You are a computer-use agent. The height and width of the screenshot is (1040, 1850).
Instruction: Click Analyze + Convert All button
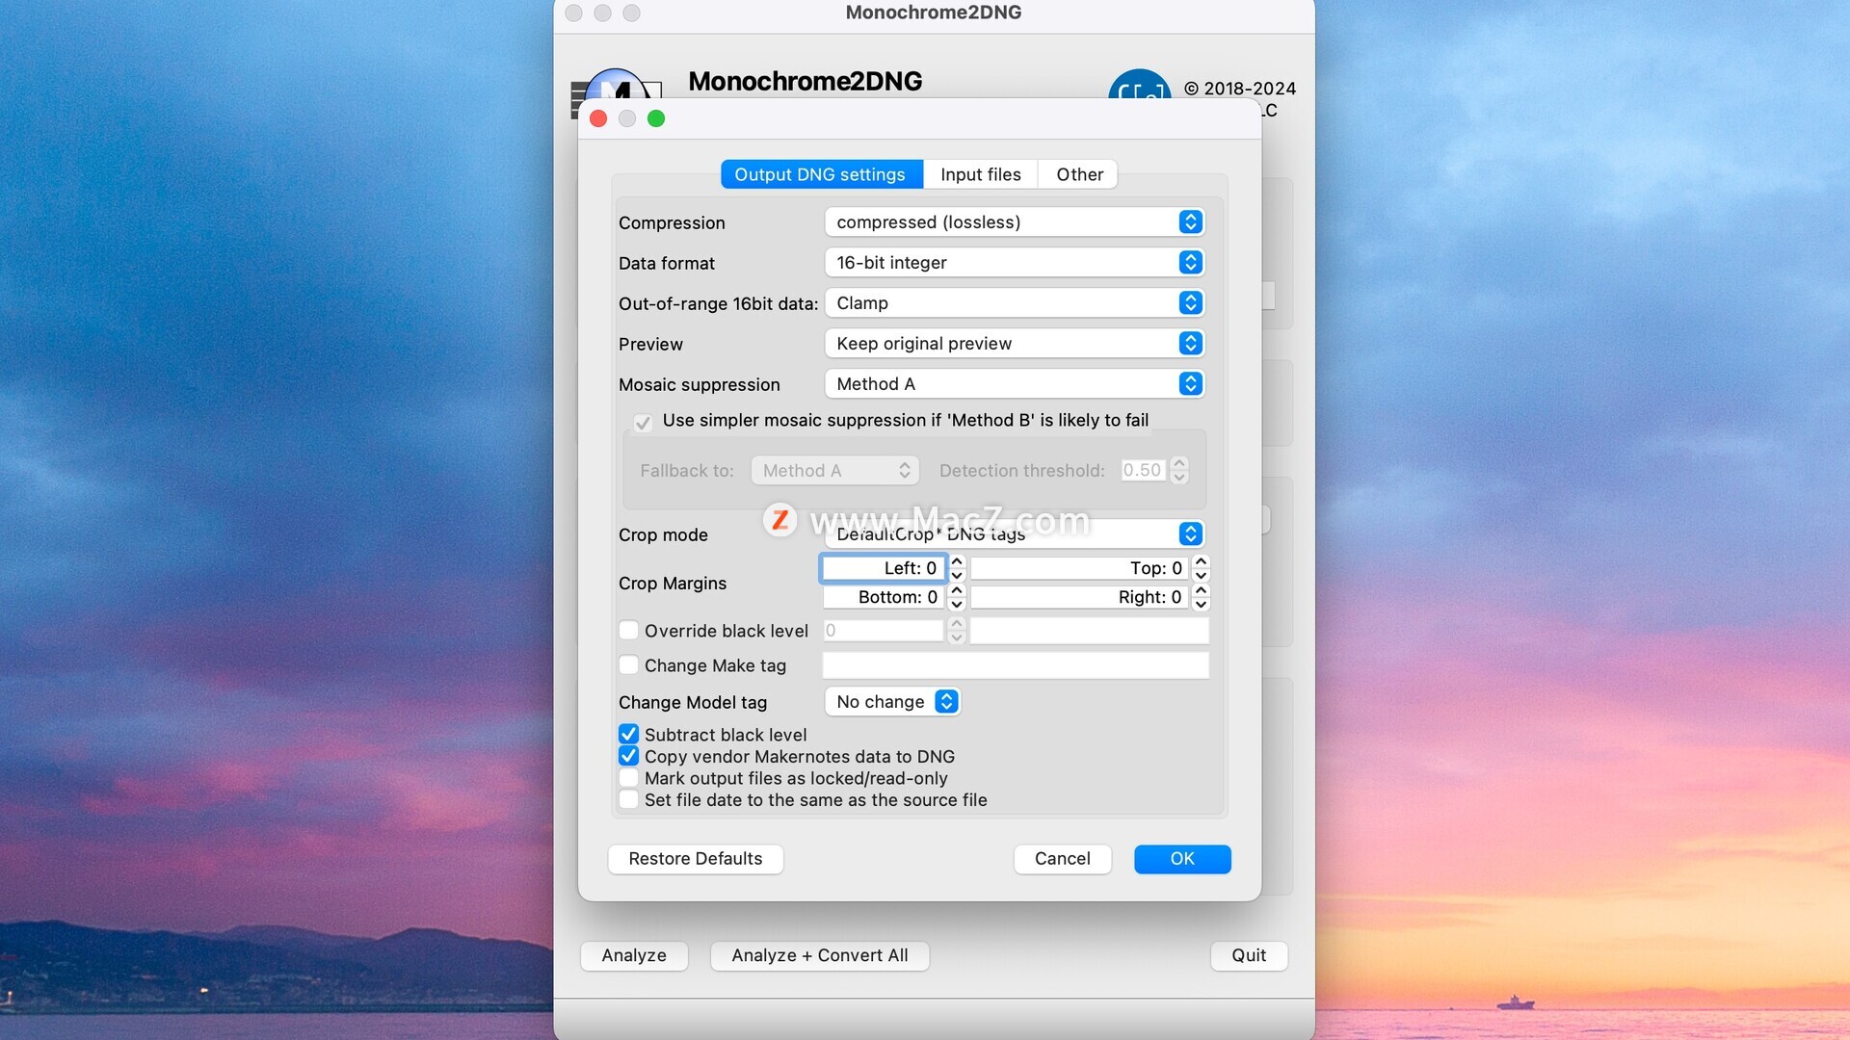coord(820,955)
